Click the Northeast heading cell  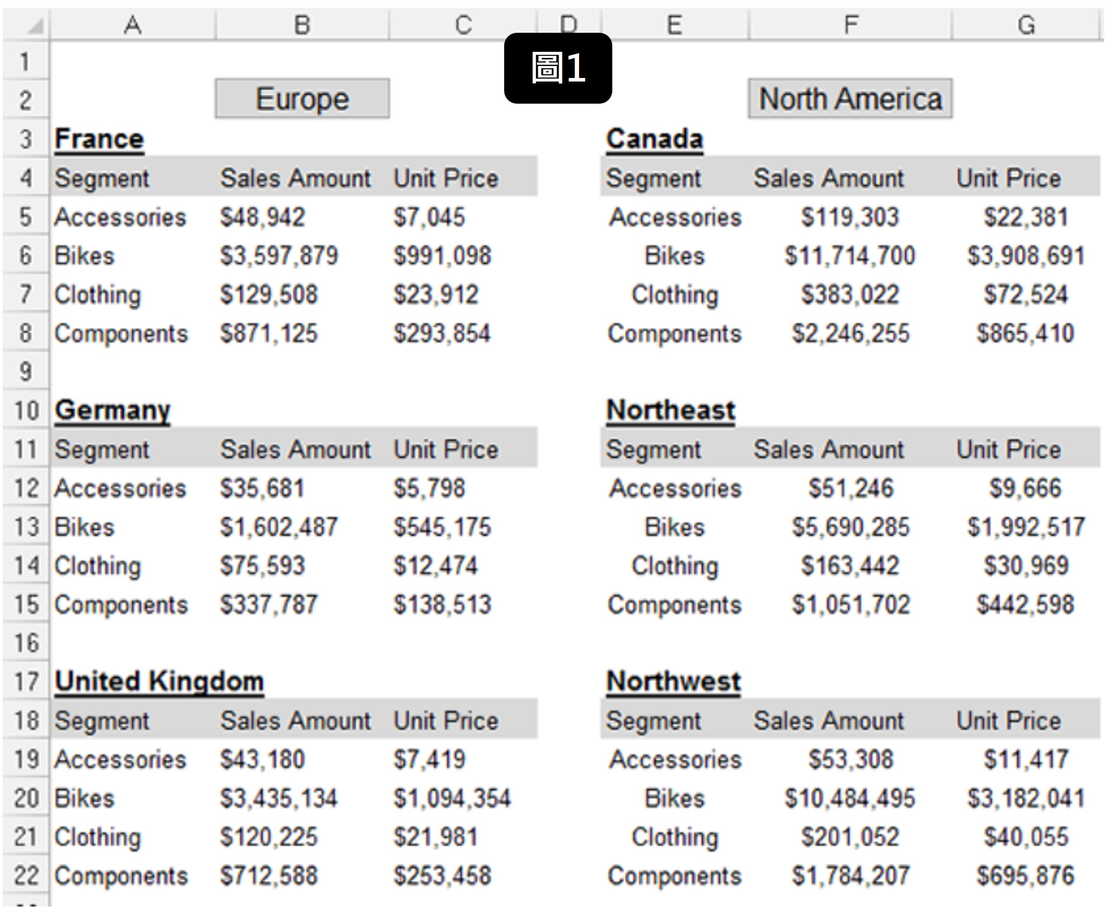tap(670, 411)
